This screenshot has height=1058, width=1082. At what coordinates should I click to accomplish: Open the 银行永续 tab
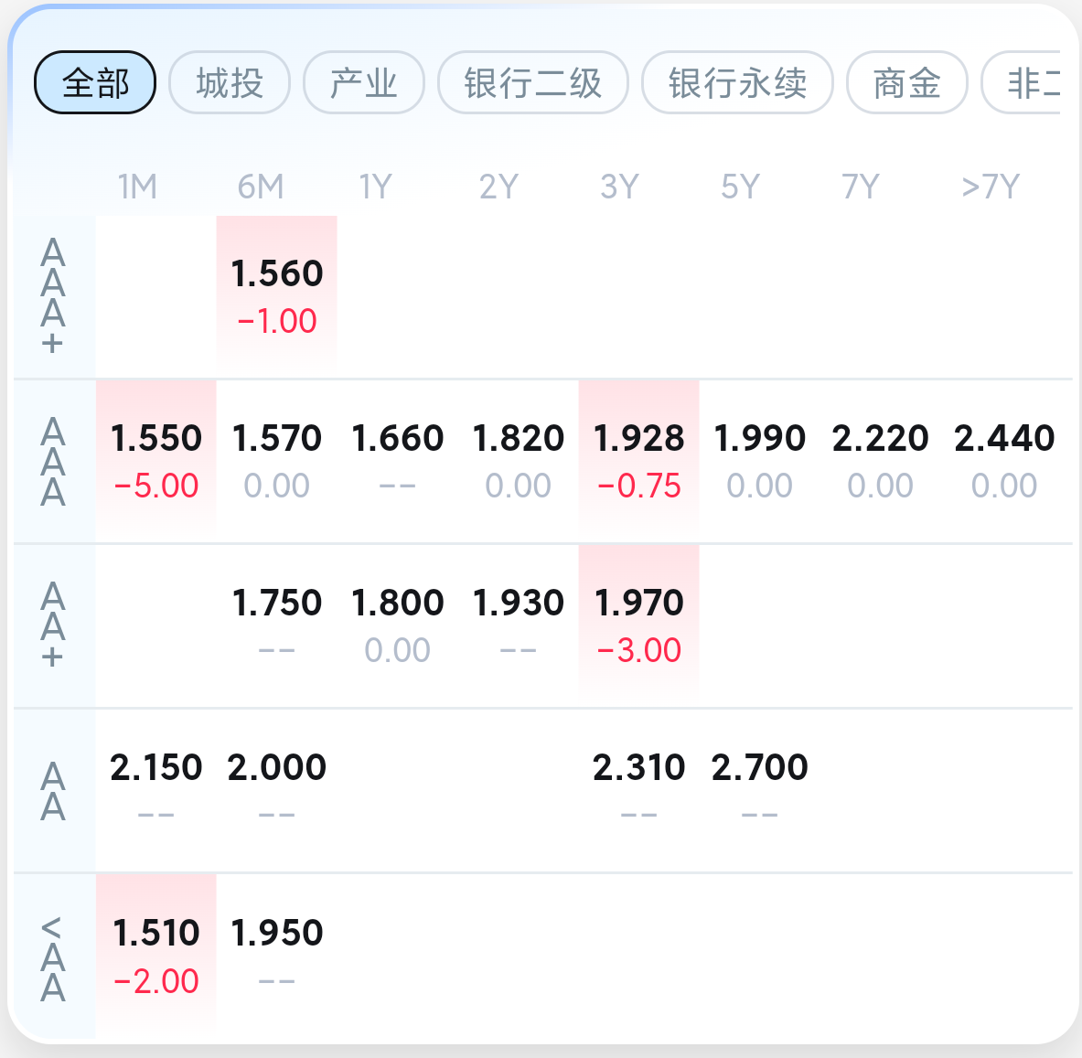[x=738, y=83]
